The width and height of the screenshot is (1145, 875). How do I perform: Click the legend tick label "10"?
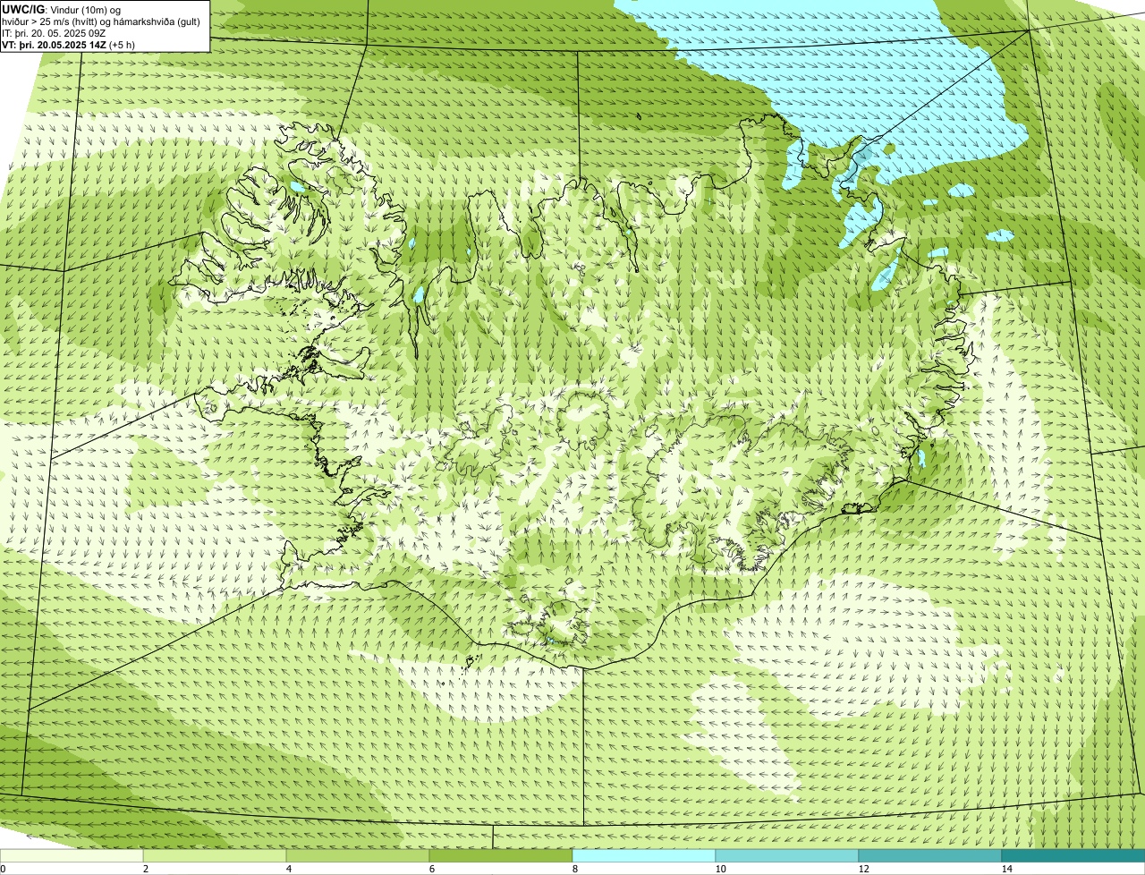pyautogui.click(x=720, y=869)
